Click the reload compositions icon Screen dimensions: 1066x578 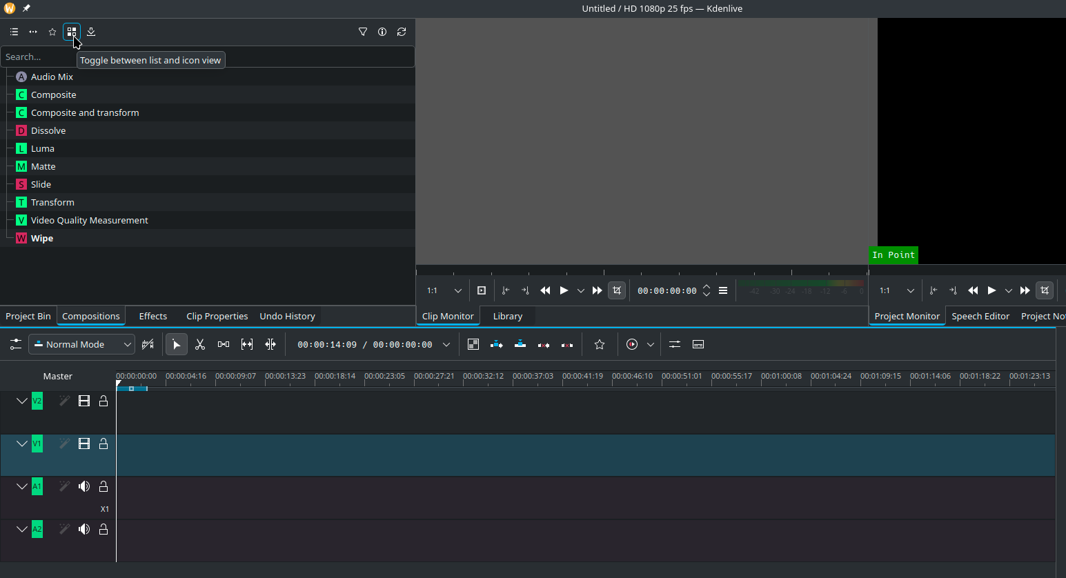402,32
